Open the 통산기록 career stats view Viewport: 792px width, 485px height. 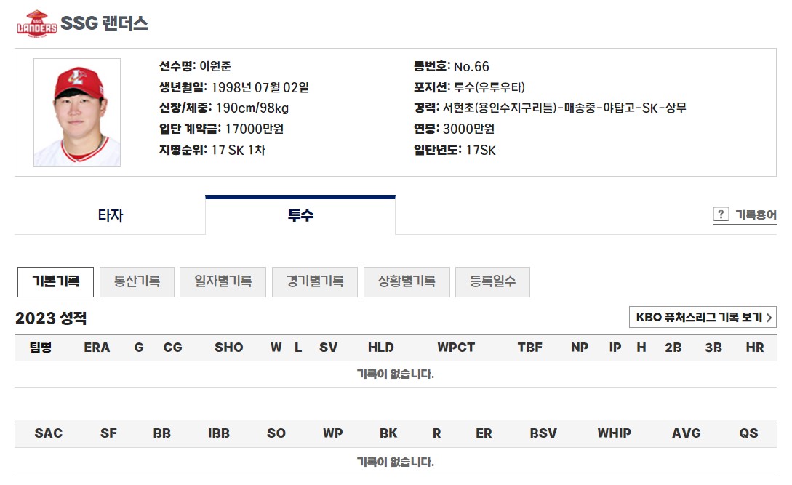(x=136, y=281)
